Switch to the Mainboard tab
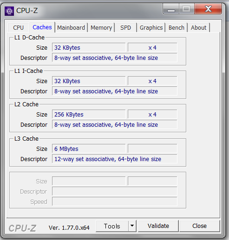The width and height of the screenshot is (229, 240). (x=71, y=28)
